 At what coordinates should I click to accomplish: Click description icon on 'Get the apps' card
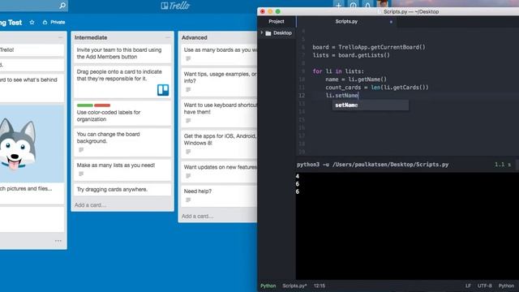(188, 152)
